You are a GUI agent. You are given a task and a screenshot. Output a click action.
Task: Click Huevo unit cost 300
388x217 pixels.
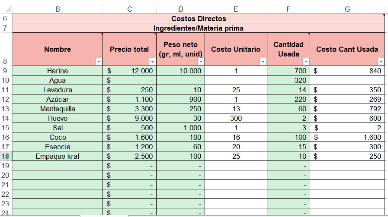pyautogui.click(x=236, y=118)
